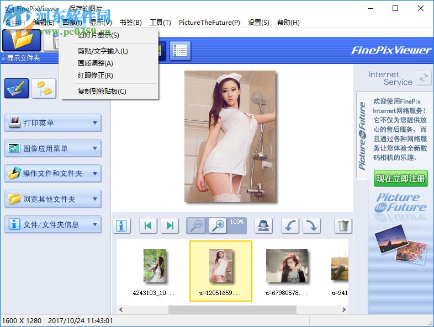Open the PictureTheFuture(P) menu
Image resolution: width=434 pixels, height=327 pixels.
pos(209,23)
